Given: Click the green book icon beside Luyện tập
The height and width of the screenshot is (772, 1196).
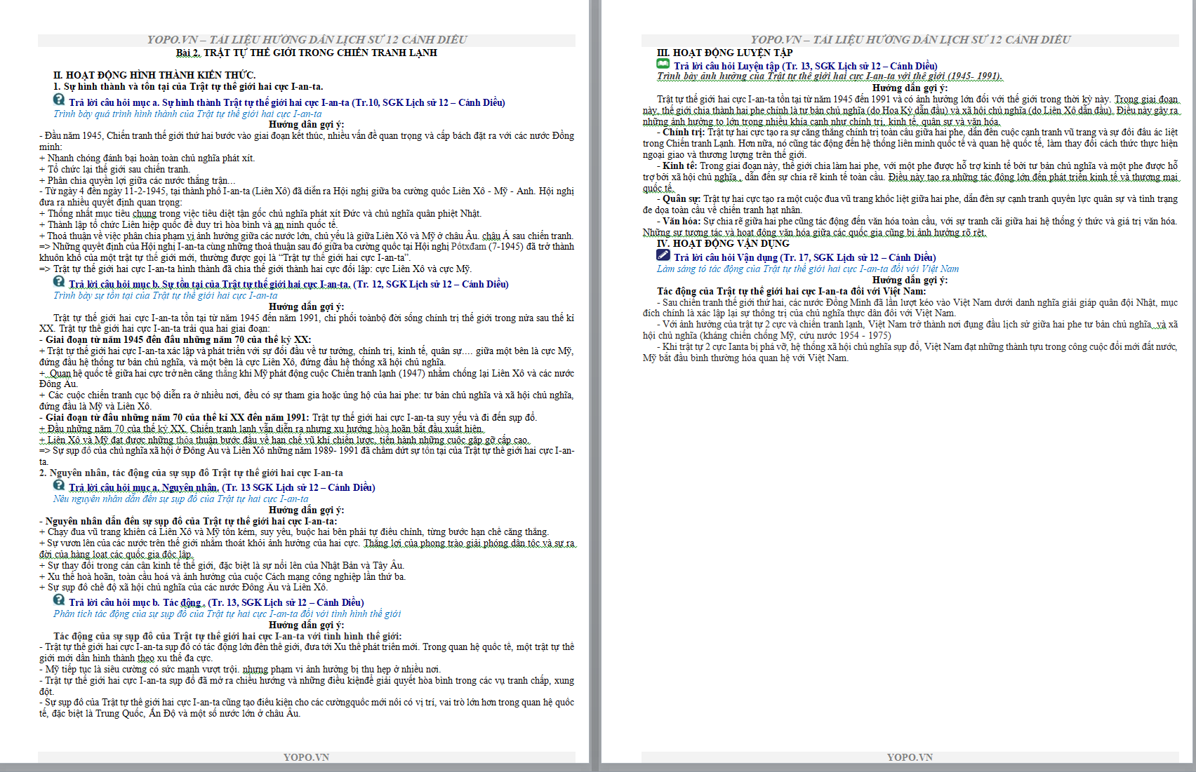Looking at the screenshot, I should 663,64.
